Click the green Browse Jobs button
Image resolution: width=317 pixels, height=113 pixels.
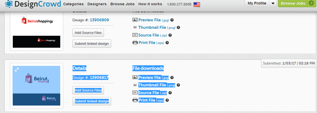(293, 3)
